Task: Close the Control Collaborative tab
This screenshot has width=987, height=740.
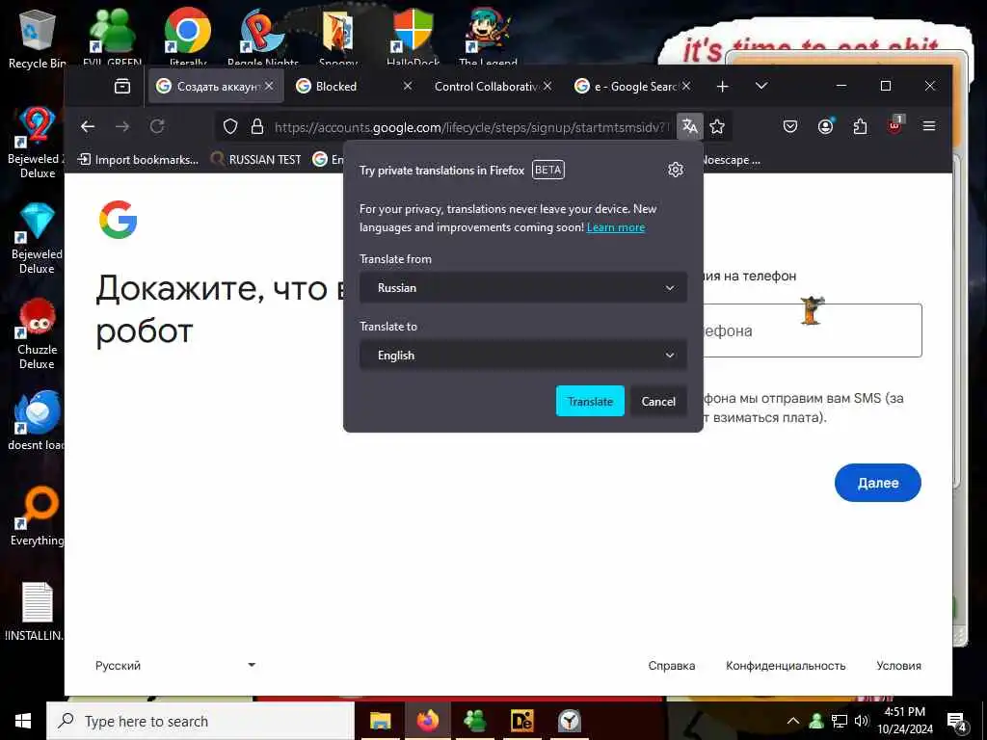Action: pos(547,86)
